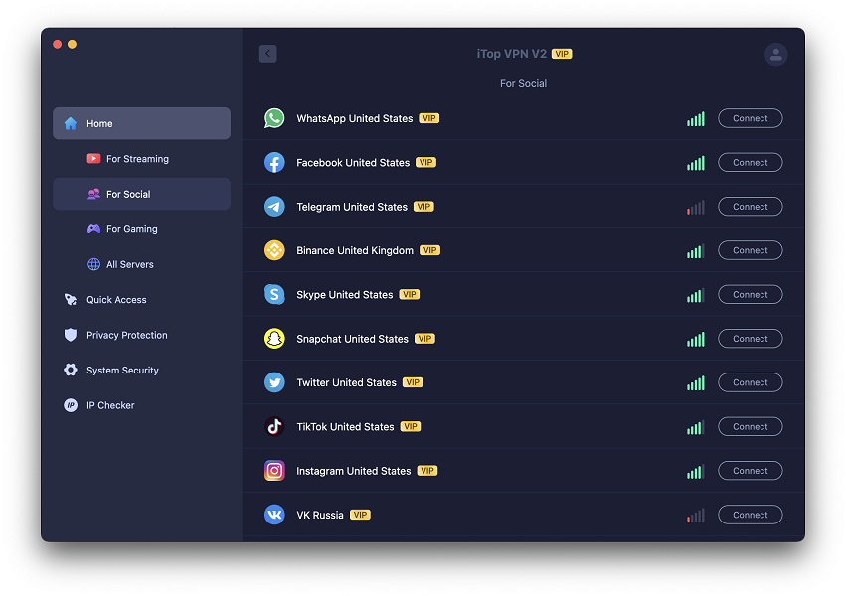Connect to VK Russia server
This screenshot has height=596, width=846.
tap(750, 515)
